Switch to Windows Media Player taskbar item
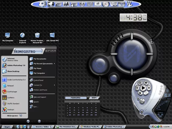 90,127
